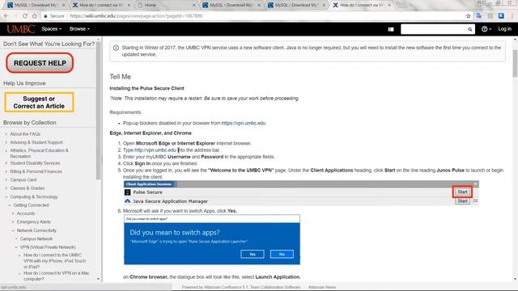This screenshot has height=291, width=518.
Task: Click the info icon in notice box
Action: [116, 48]
